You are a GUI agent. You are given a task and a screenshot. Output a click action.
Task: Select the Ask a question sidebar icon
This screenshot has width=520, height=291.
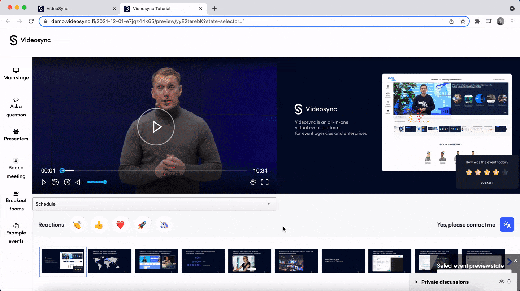[x=16, y=107]
